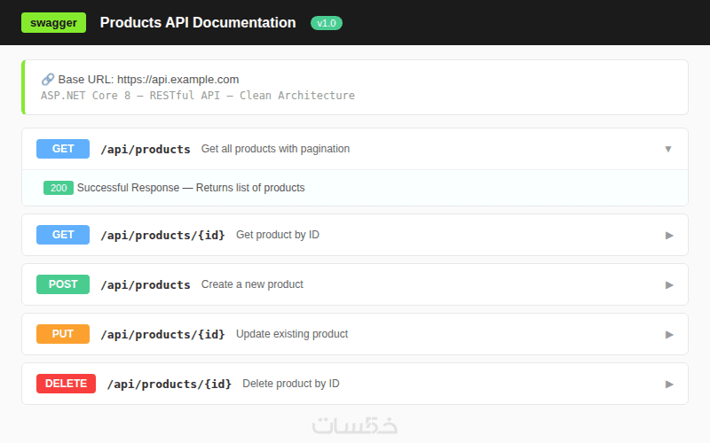Click the red DELETE method badge
This screenshot has width=710, height=443.
(66, 384)
